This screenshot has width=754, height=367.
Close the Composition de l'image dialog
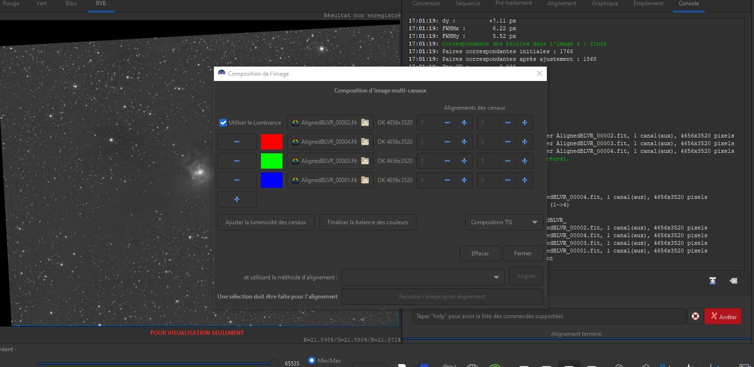pos(539,73)
